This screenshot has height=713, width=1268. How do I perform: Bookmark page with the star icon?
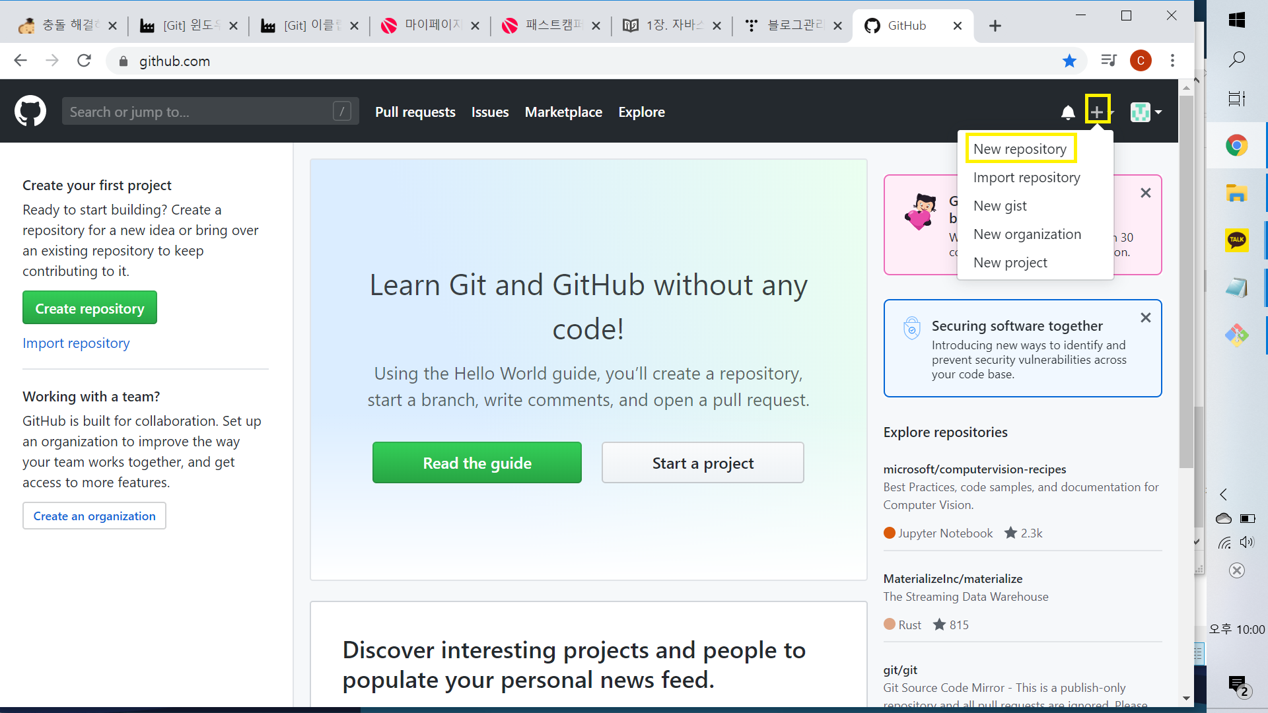click(x=1069, y=61)
